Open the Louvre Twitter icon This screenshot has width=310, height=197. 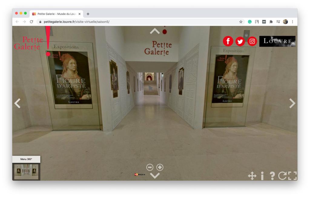click(x=240, y=42)
